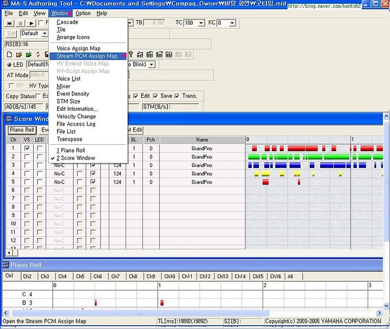Open the TC 100 dropdown

201,23
